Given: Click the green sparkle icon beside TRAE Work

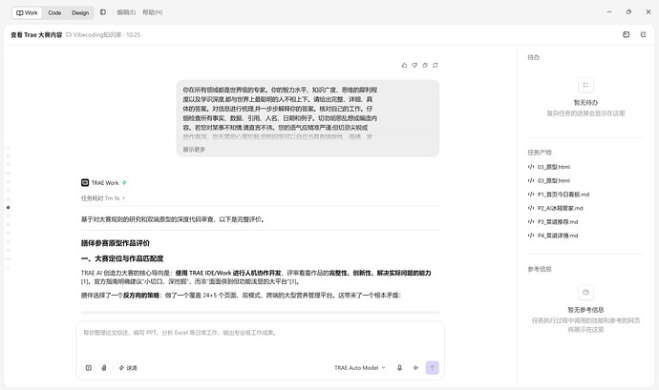Looking at the screenshot, I should 124,183.
